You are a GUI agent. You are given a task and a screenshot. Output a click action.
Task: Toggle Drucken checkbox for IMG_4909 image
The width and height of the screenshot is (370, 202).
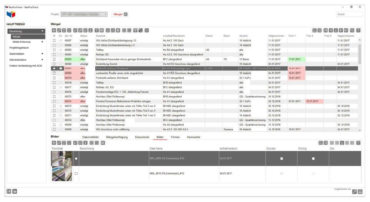(282, 159)
